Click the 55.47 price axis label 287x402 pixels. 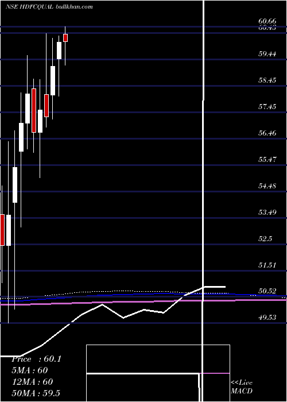pos(267,160)
